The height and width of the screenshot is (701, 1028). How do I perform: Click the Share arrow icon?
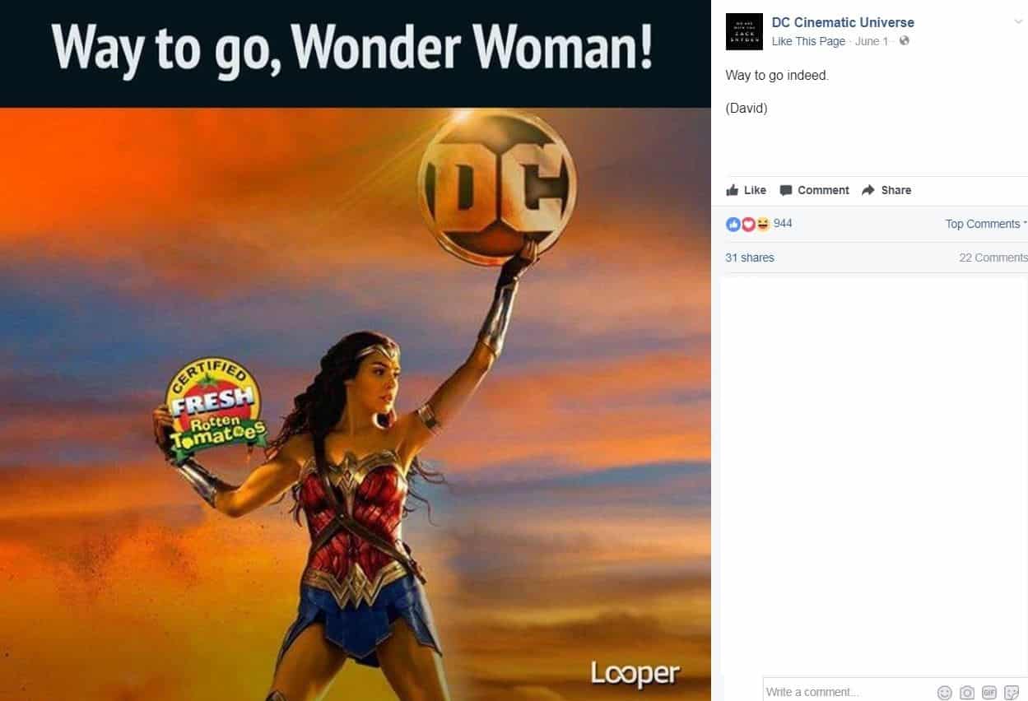click(x=868, y=190)
